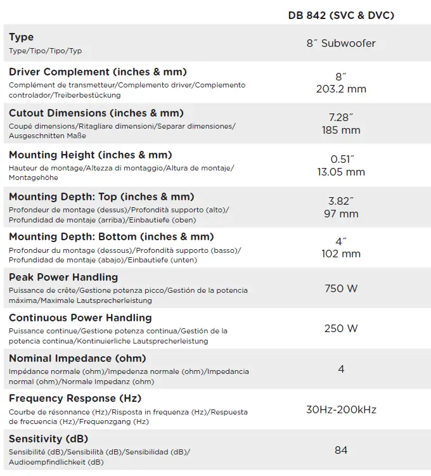Select the Continuous Power Handling heading
This screenshot has width=431, height=476.
coord(80,318)
